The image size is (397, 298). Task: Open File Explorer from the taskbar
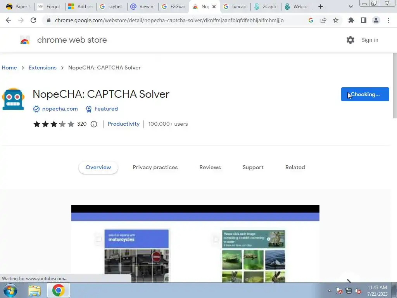[x=35, y=291]
